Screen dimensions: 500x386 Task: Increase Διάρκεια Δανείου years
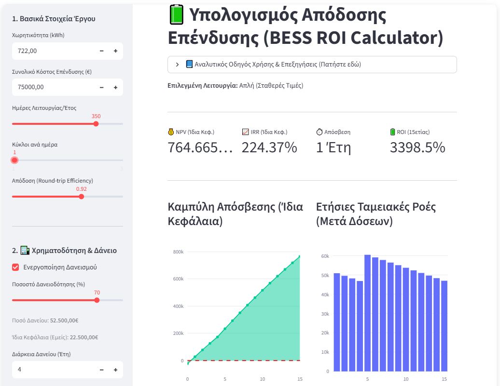tap(115, 370)
